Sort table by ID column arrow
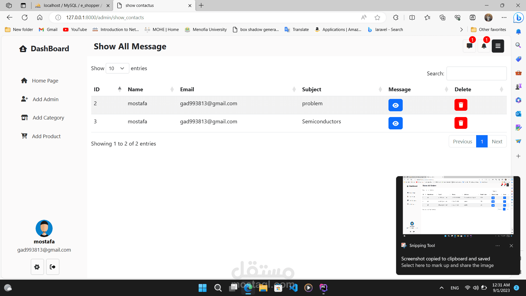The height and width of the screenshot is (296, 526). (x=119, y=89)
